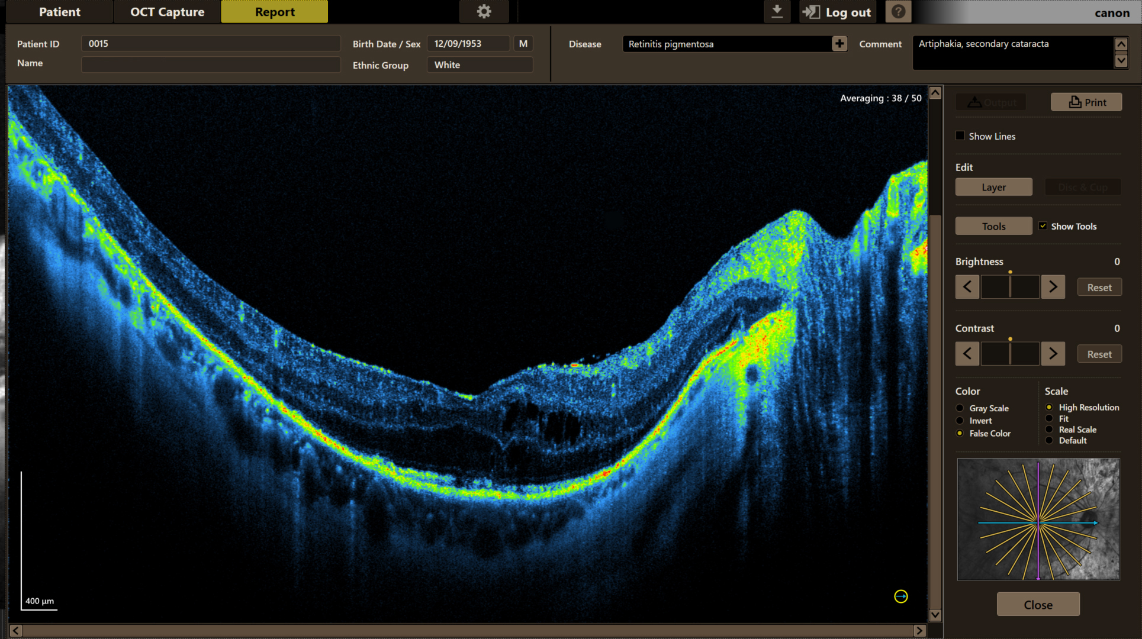The height and width of the screenshot is (639, 1142).
Task: Untick the Show Tools checkbox
Action: (1043, 226)
